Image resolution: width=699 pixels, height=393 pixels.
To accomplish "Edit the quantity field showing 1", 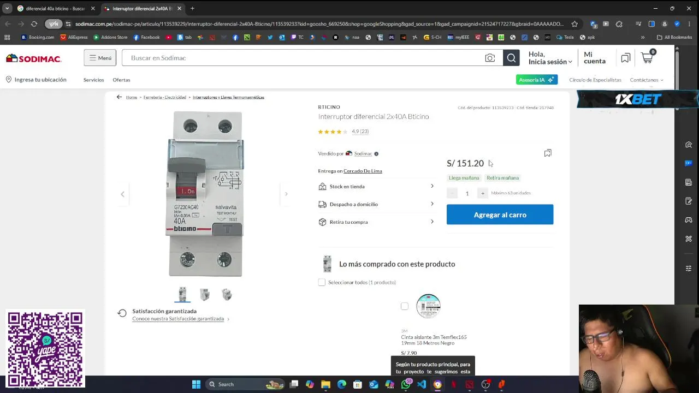I will point(467,193).
